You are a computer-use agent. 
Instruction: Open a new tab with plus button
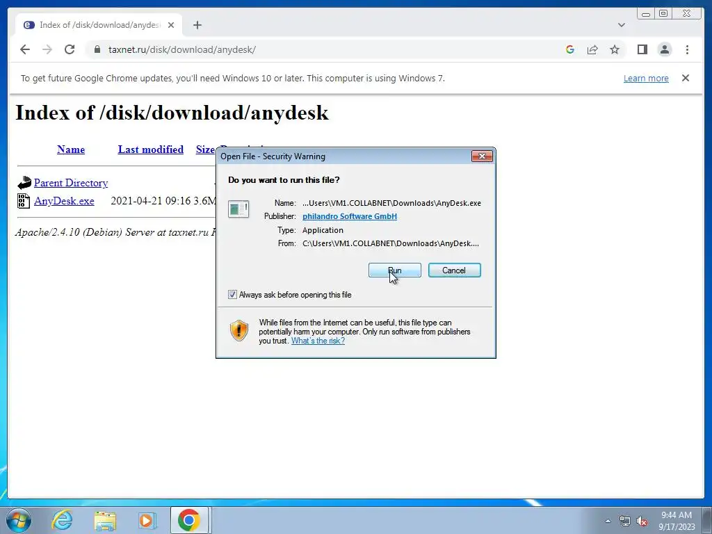(197, 25)
